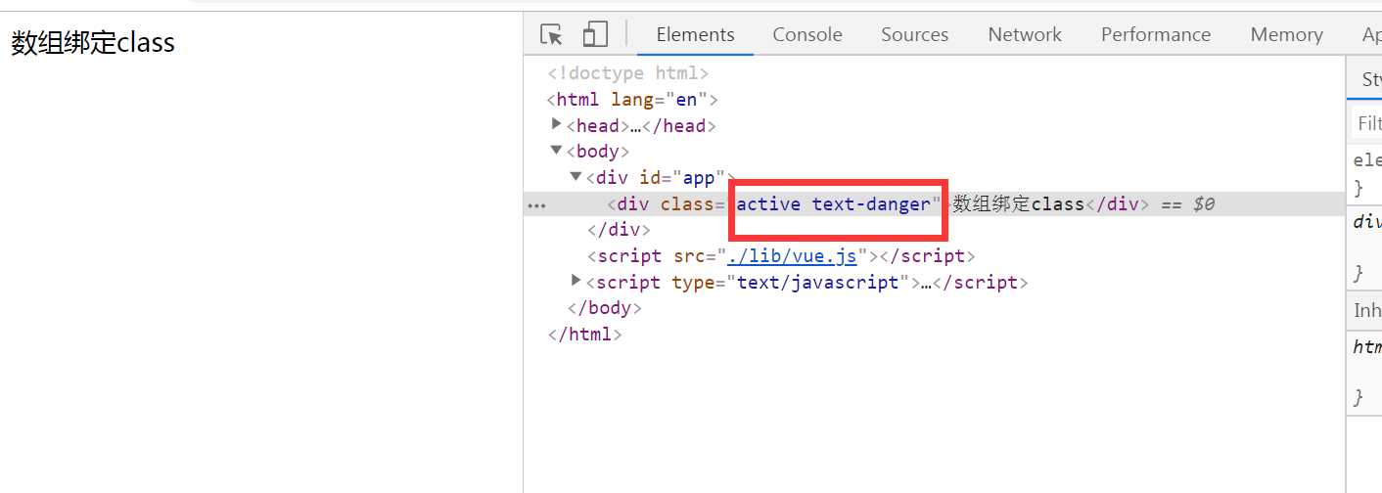The height and width of the screenshot is (493, 1382).
Task: Switch to the Console tab
Action: pyautogui.click(x=807, y=34)
